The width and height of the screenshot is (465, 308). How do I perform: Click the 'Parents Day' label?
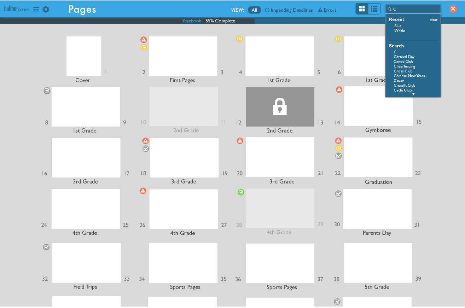[377, 233]
